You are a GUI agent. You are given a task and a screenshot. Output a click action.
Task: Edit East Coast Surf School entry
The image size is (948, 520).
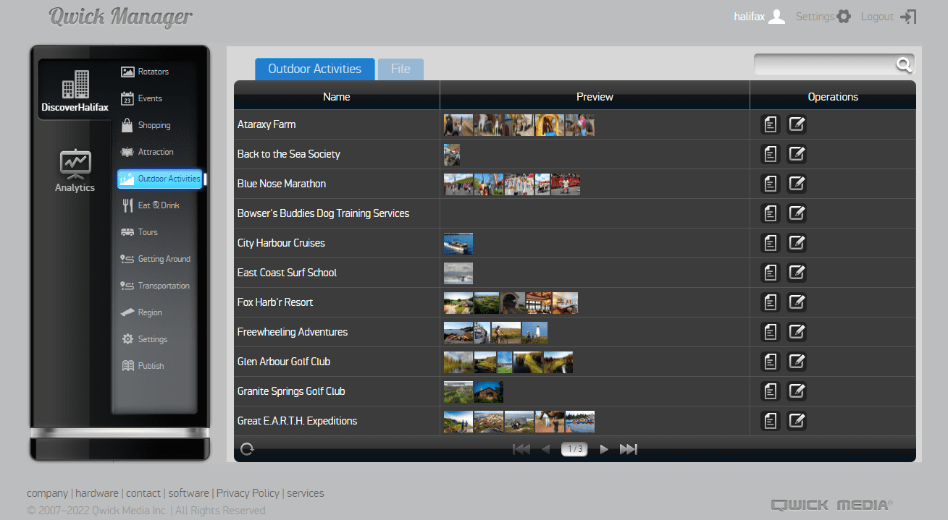pyautogui.click(x=797, y=273)
